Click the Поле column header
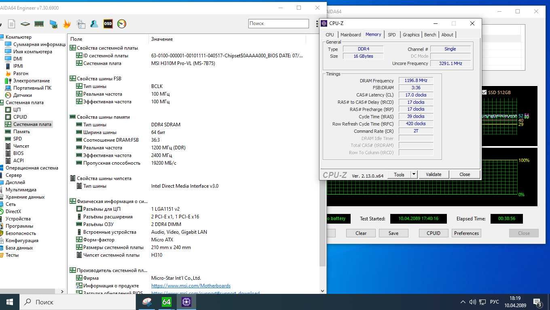Viewport: 550px width, 310px height. (108, 39)
